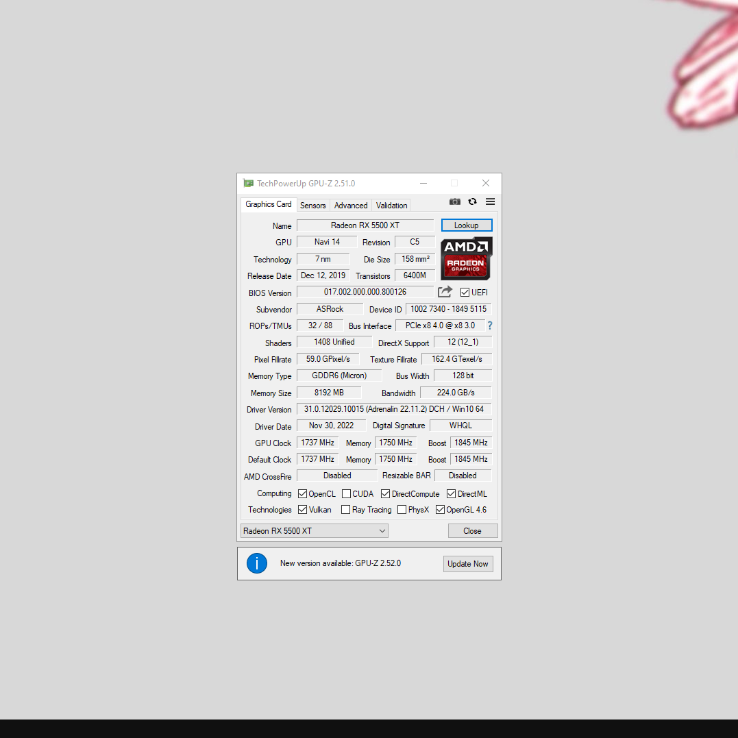Click the GPU Clock row Memory 1750 MHz field

pos(396,443)
